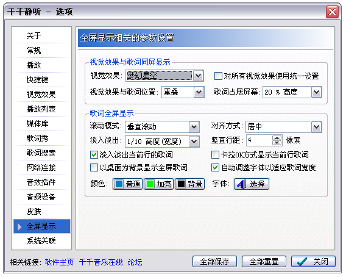Increase 竖直行距 with the up spinner arrow
346x277 pixels.
coord(277,138)
